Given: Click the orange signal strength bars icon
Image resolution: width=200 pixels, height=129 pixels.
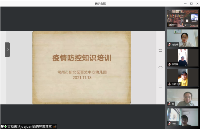Looking at the screenshot, I should coord(55,126).
